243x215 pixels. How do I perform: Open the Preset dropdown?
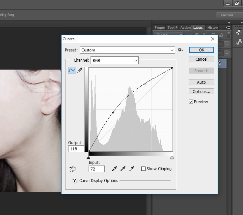point(127,50)
